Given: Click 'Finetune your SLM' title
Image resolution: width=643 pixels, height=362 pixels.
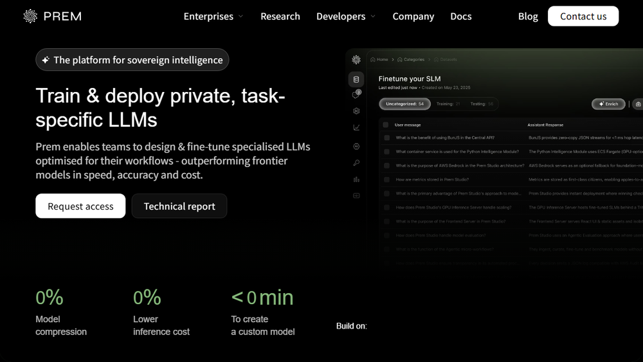Looking at the screenshot, I should [x=409, y=78].
